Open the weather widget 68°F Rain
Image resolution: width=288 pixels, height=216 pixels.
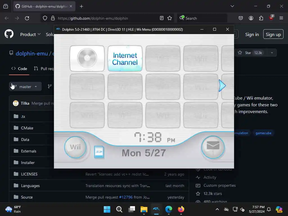click(13, 209)
